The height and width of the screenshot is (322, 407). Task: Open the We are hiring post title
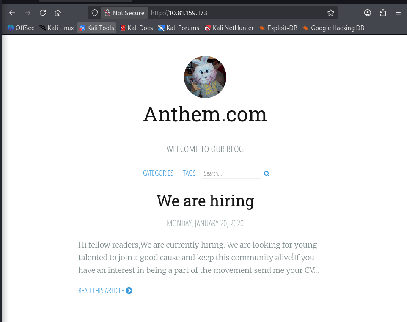pos(205,201)
